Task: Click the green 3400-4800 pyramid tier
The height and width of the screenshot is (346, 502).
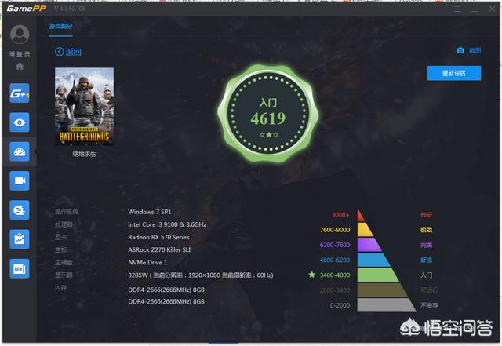Action: [x=378, y=275]
